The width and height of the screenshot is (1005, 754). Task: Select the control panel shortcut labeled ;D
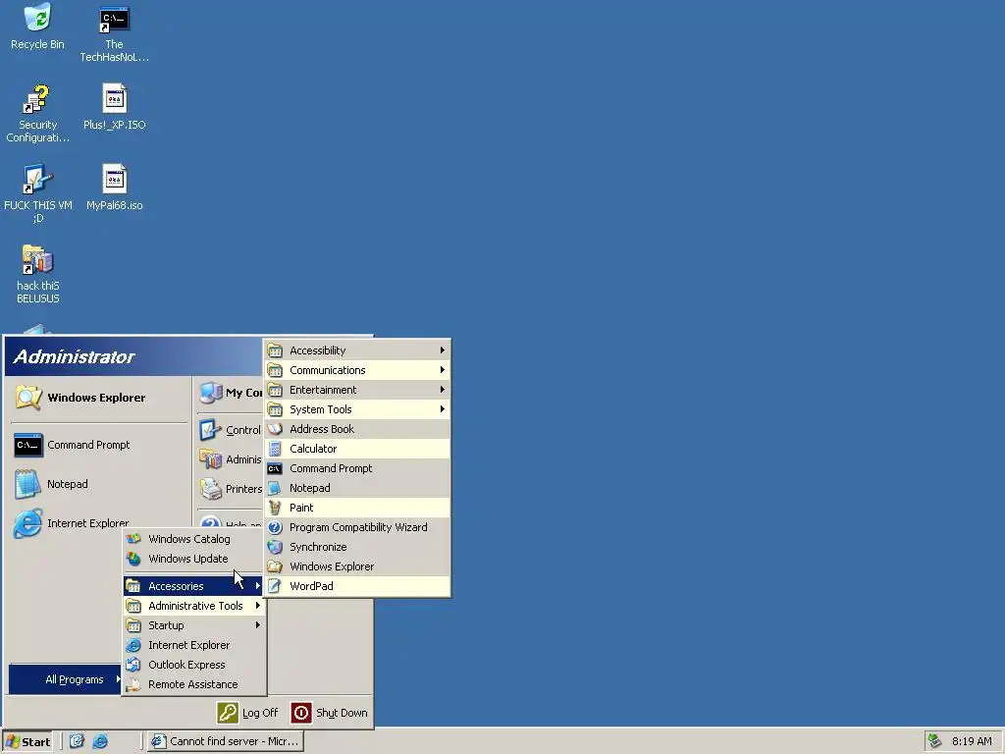(38, 193)
